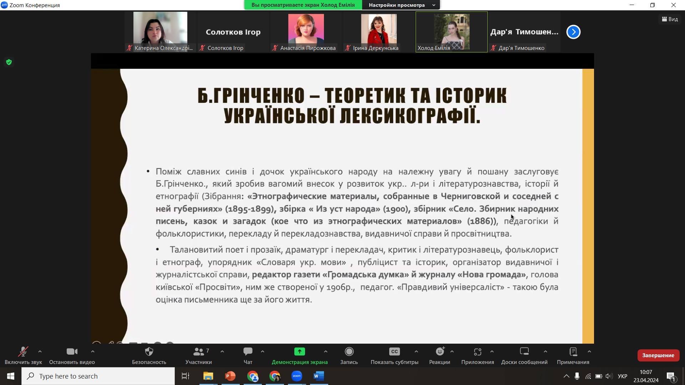Click the Zoom Конференция window icon
685x385 pixels.
coord(4,5)
